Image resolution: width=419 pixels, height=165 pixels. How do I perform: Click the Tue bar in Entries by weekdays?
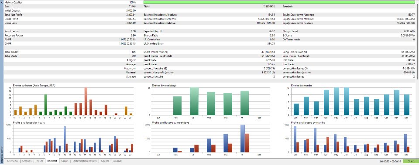tap(194, 101)
